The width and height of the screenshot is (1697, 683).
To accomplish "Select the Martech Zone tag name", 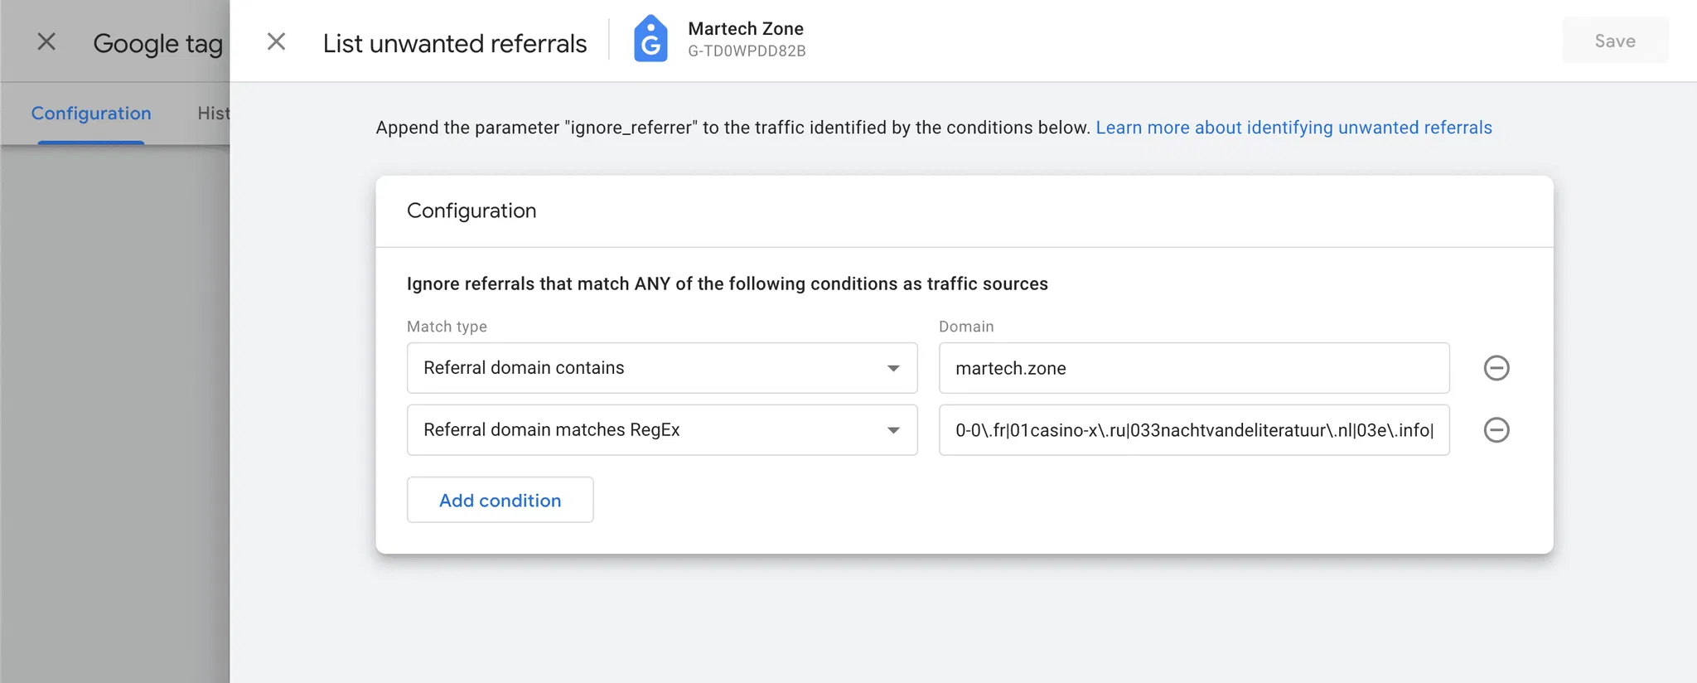I will (746, 28).
